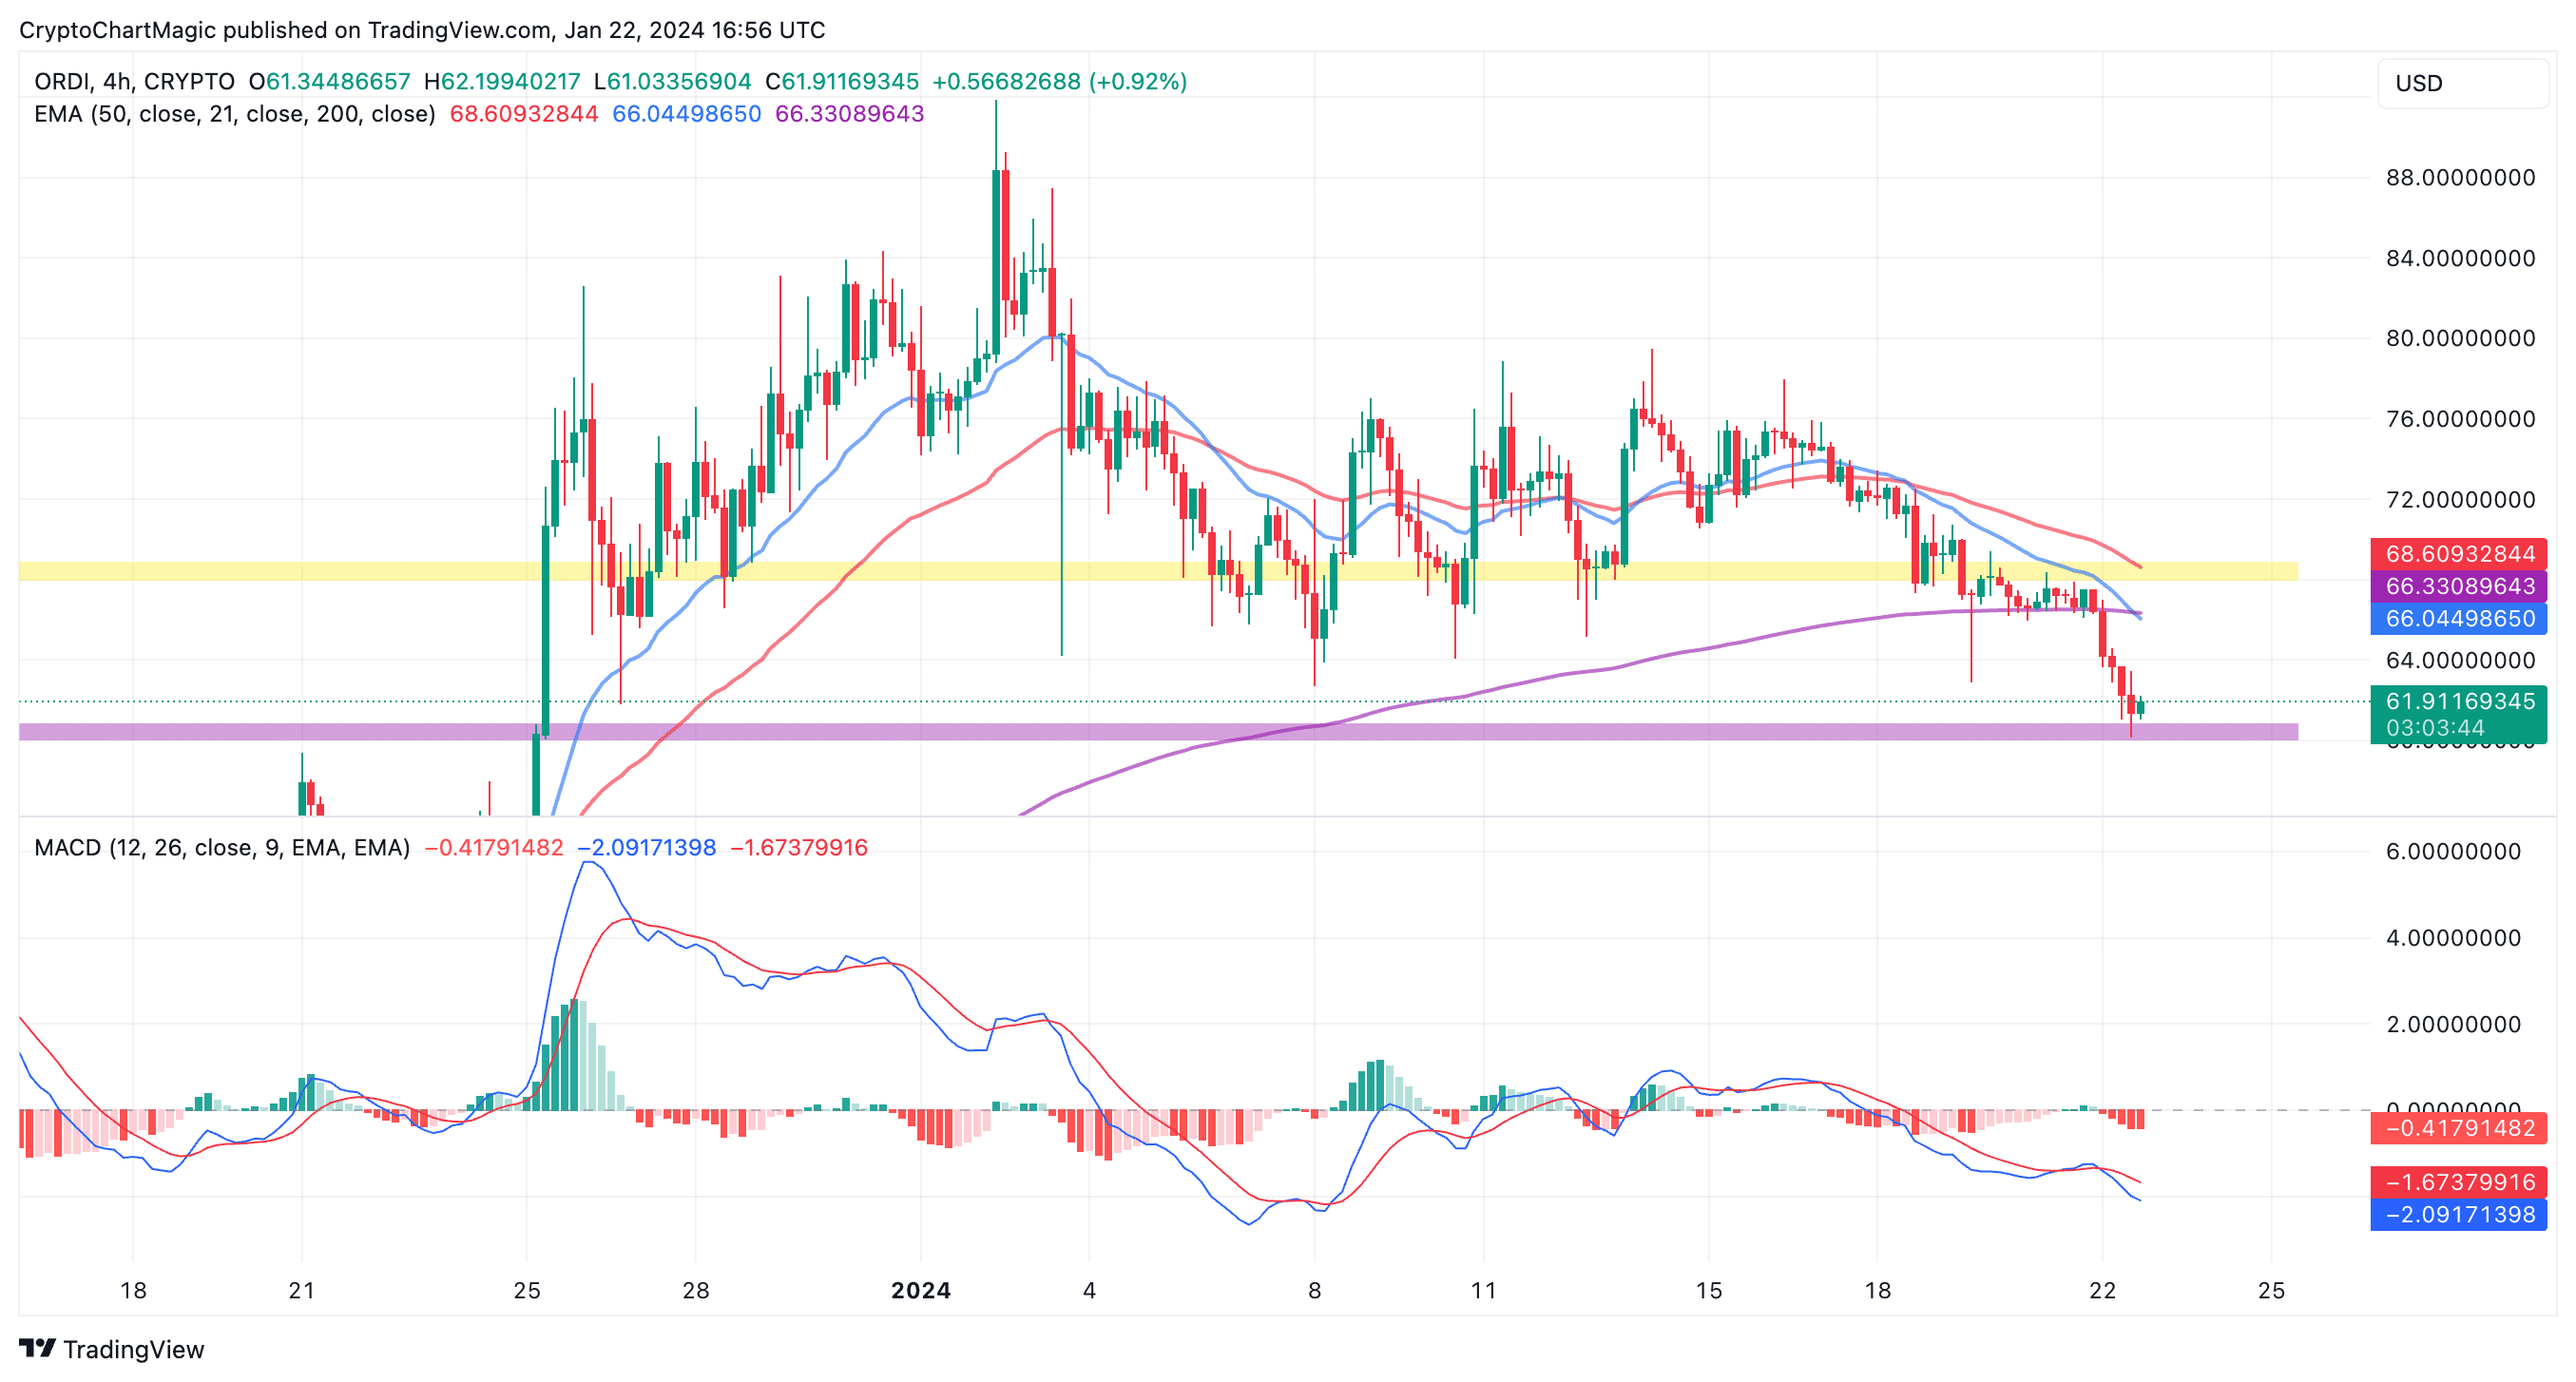The height and width of the screenshot is (1382, 2576).
Task: Click the 88.00000000 price scale level
Action: point(2460,178)
